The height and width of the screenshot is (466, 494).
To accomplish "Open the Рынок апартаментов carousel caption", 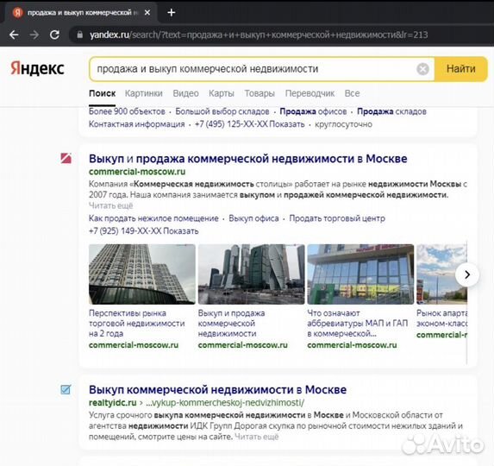I will (441, 318).
